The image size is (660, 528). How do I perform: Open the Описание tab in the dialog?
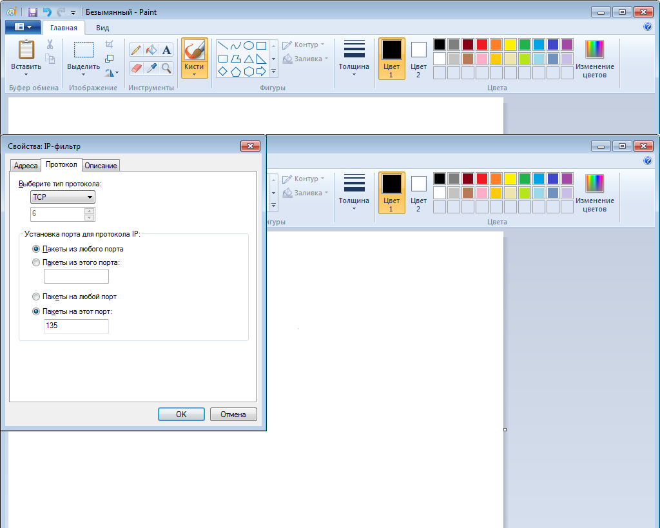[101, 166]
